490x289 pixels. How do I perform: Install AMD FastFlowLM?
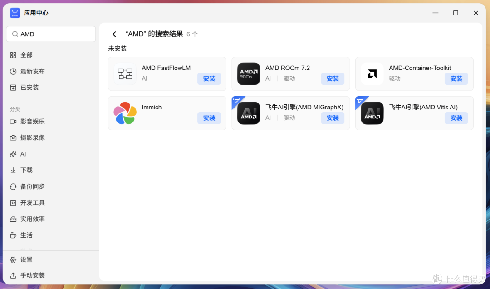[x=209, y=79]
